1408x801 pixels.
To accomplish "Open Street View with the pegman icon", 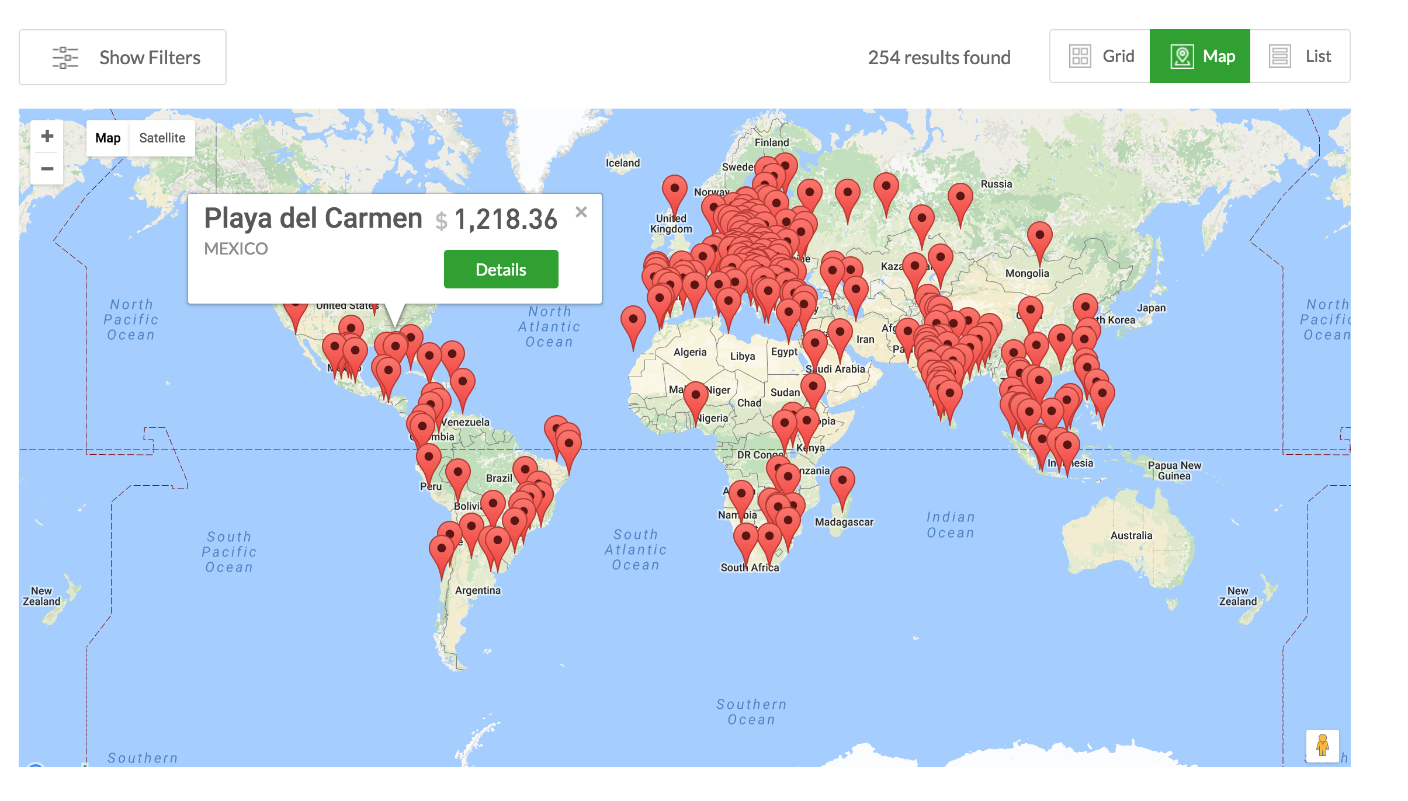I will (x=1322, y=746).
